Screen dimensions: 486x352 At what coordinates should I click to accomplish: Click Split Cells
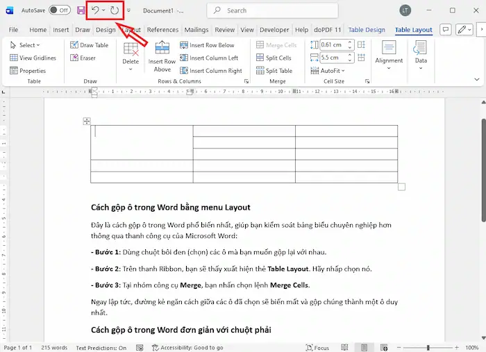click(x=274, y=58)
